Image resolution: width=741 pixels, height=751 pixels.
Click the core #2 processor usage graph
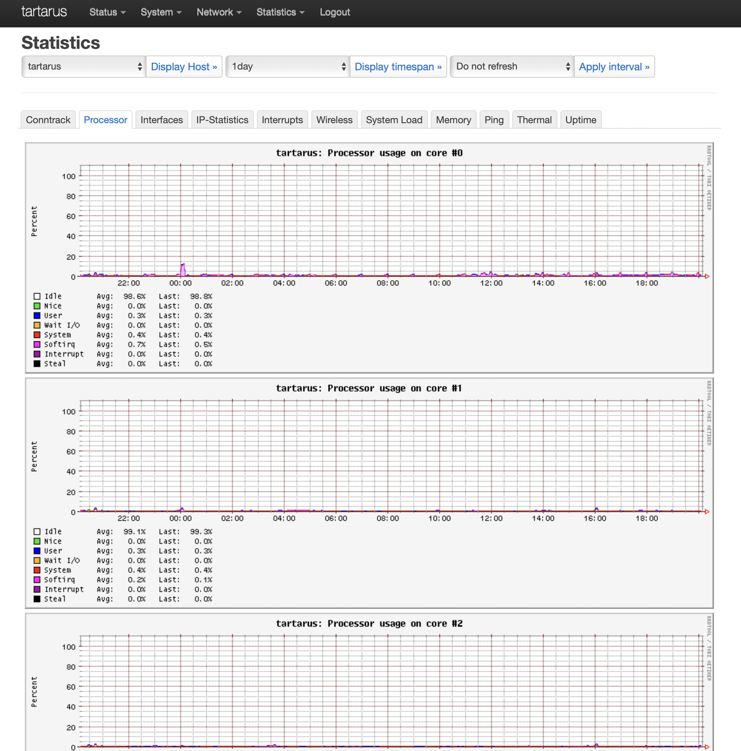(369, 682)
